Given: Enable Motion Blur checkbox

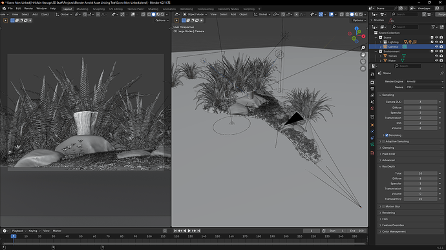Looking at the screenshot, I should click(383, 206).
